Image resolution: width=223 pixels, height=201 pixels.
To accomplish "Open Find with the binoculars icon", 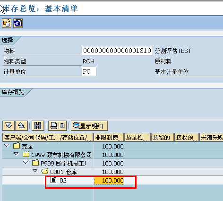I will pyautogui.click(x=38, y=126).
